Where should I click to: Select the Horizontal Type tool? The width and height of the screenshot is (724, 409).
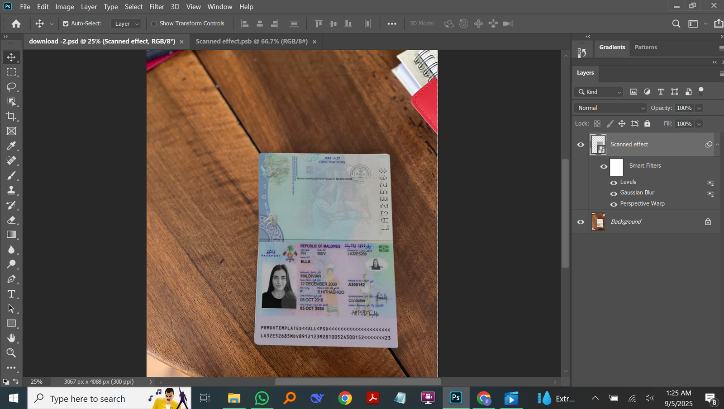[11, 294]
